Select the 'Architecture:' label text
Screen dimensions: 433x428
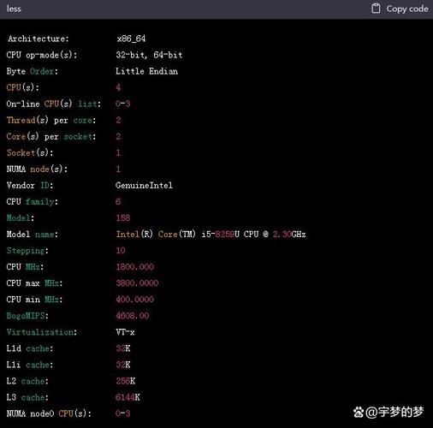click(x=39, y=39)
